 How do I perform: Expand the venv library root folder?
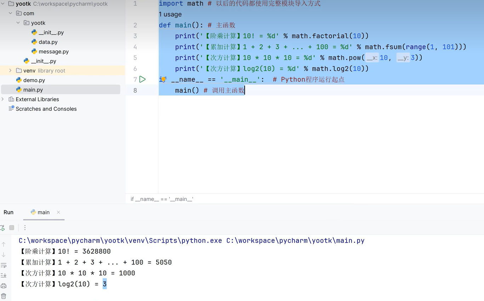(x=10, y=71)
